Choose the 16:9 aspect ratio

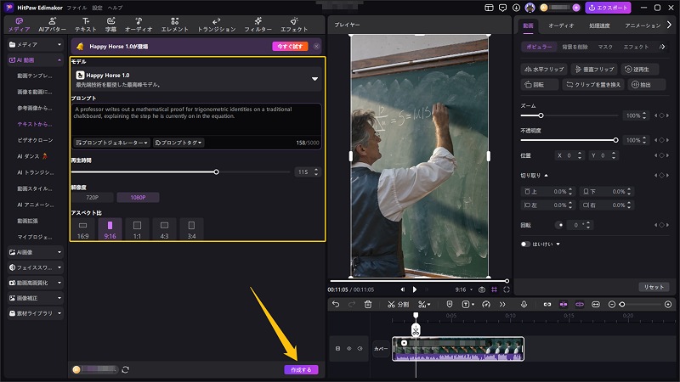point(82,229)
